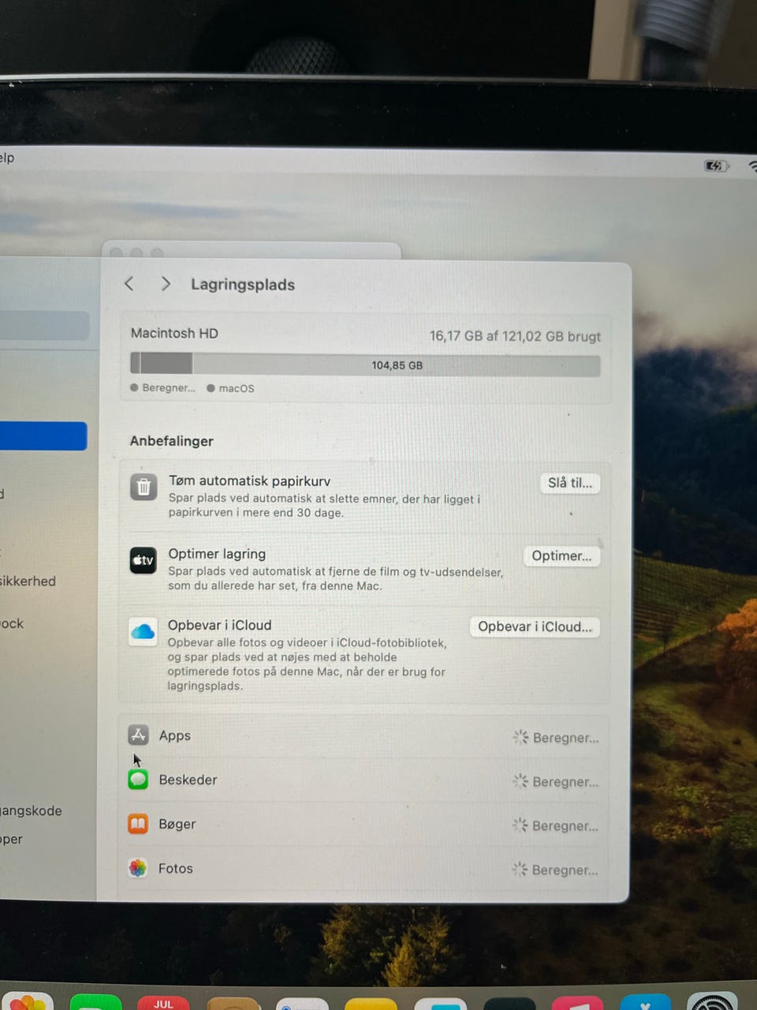Click the 104,85 GB free space label

397,365
